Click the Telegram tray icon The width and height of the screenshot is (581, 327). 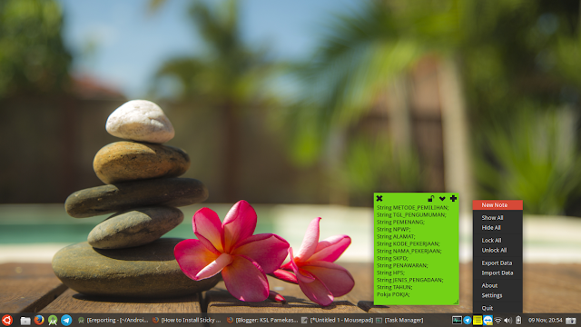[x=468, y=320]
